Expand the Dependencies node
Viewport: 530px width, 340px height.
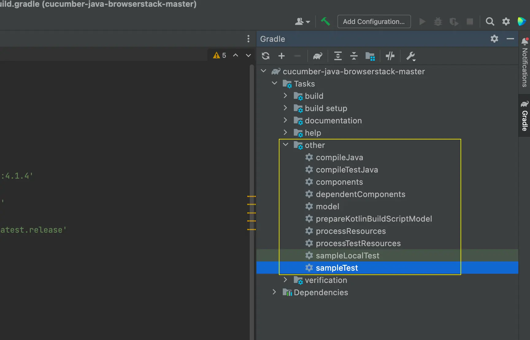point(275,292)
